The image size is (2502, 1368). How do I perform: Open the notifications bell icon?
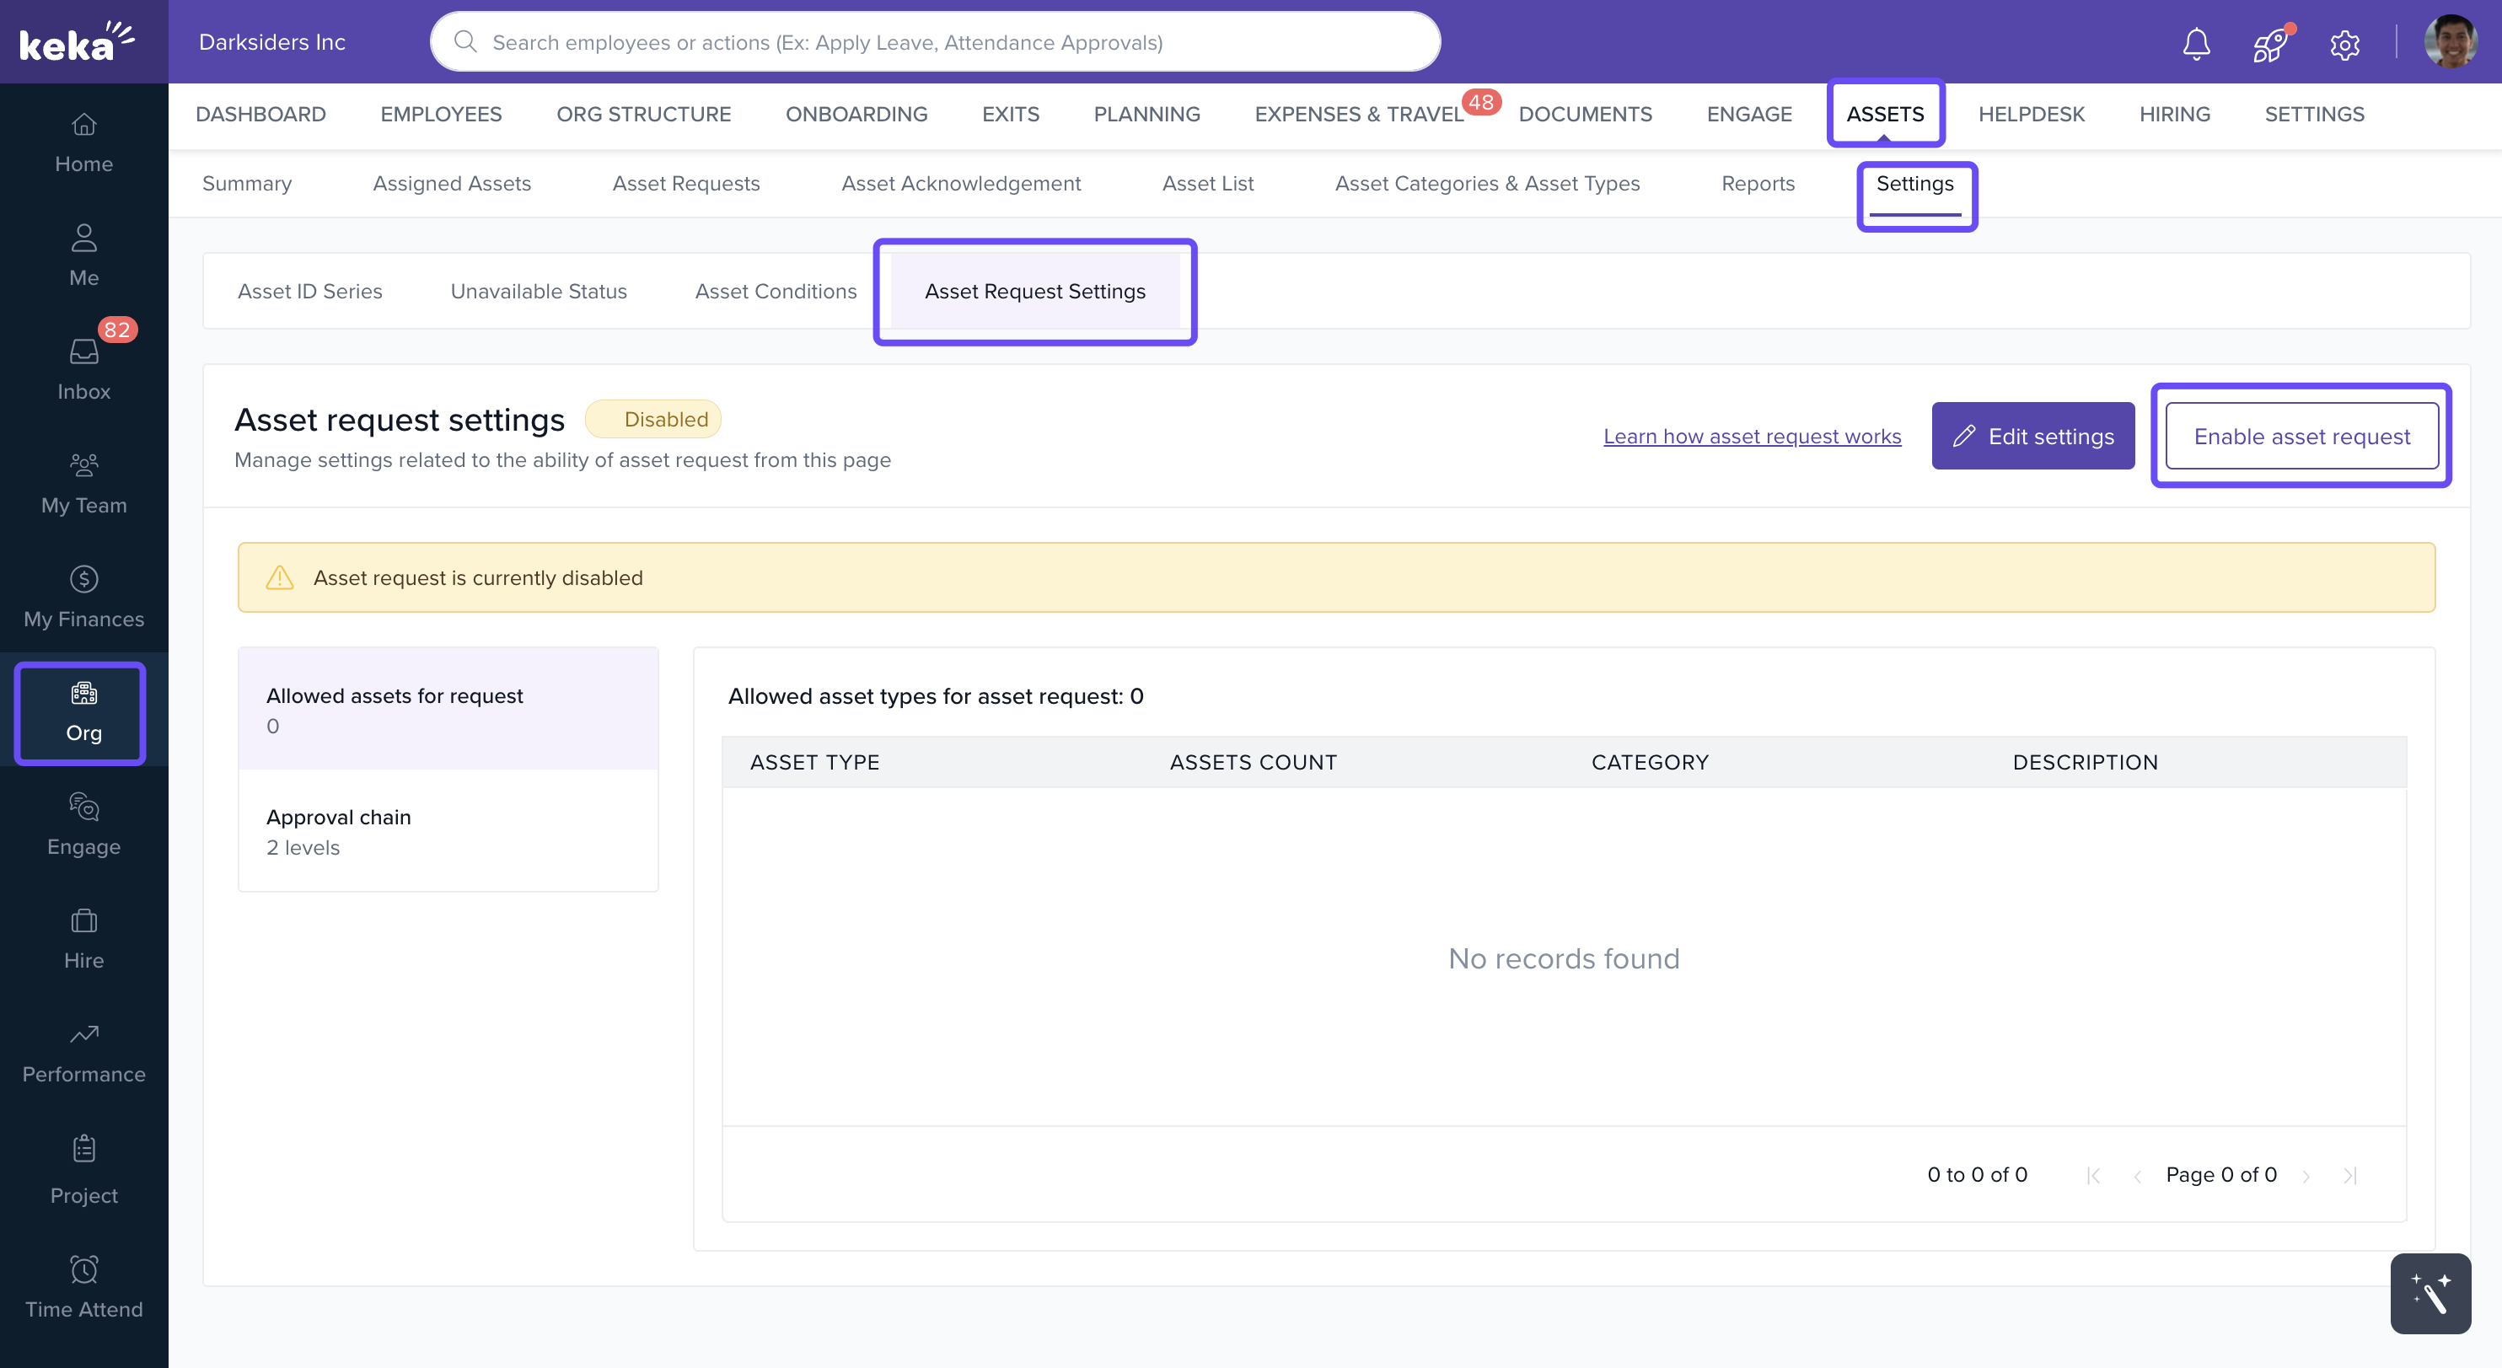coord(2196,43)
